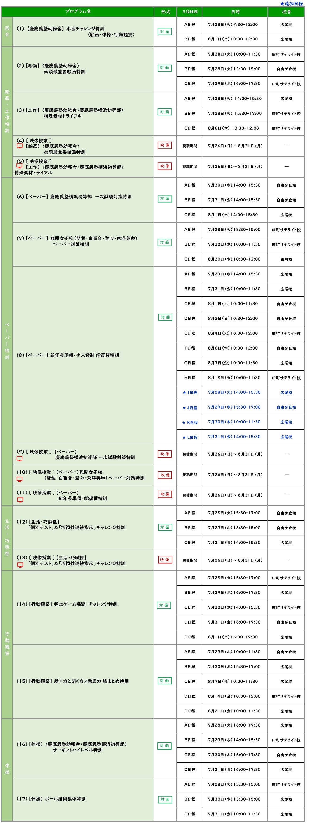309x826 pixels.
Task: Click the 日時 column header
Action: pos(235,12)
